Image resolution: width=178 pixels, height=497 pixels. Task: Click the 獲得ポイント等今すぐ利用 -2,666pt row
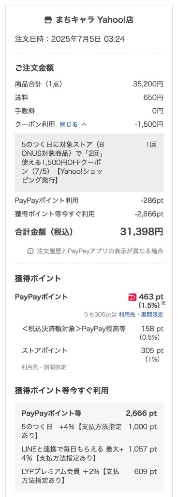(x=89, y=214)
